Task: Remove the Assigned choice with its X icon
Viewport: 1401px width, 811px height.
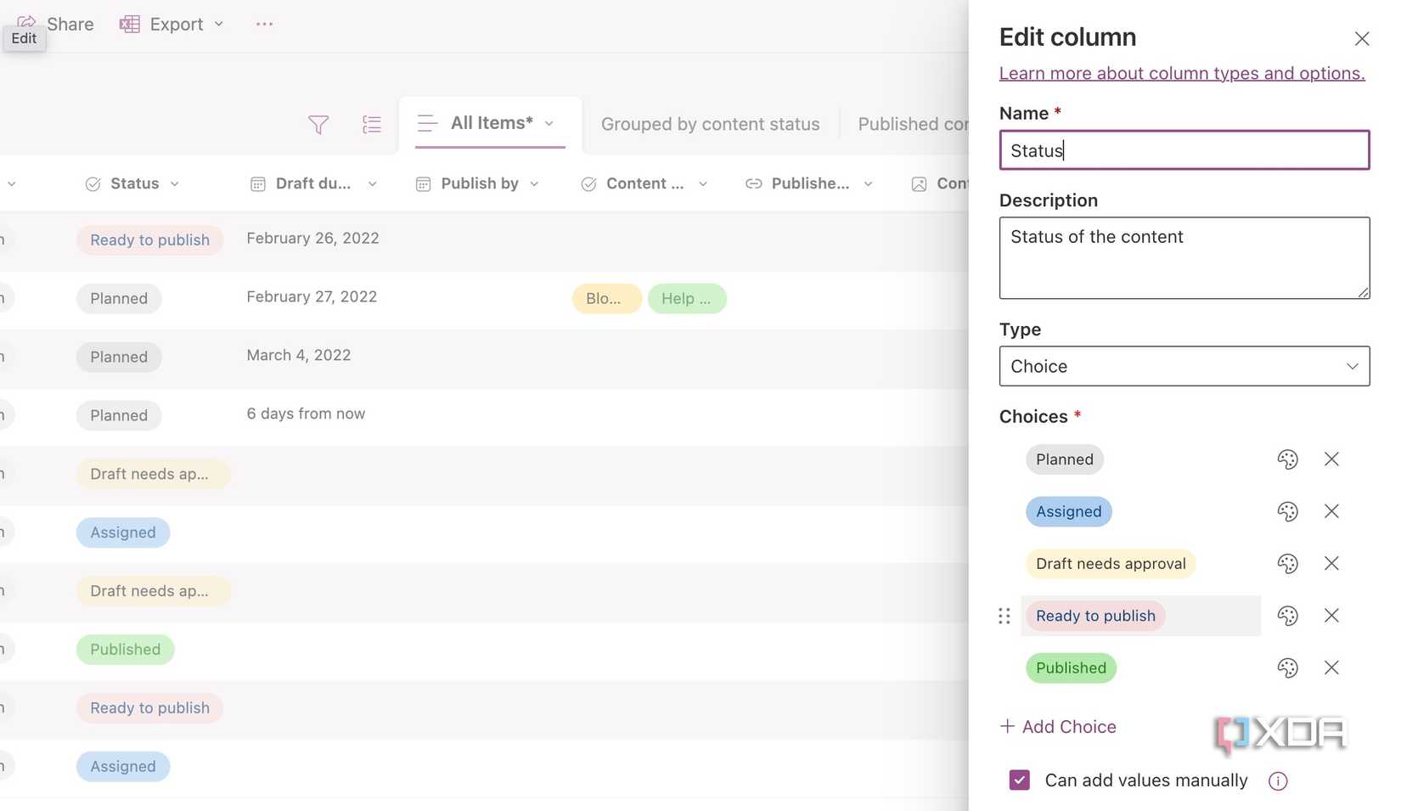Action: (x=1331, y=511)
